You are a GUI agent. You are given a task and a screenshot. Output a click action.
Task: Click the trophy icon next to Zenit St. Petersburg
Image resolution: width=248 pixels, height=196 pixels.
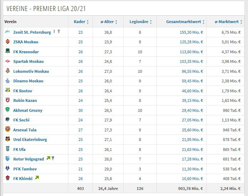[x=59, y=31]
